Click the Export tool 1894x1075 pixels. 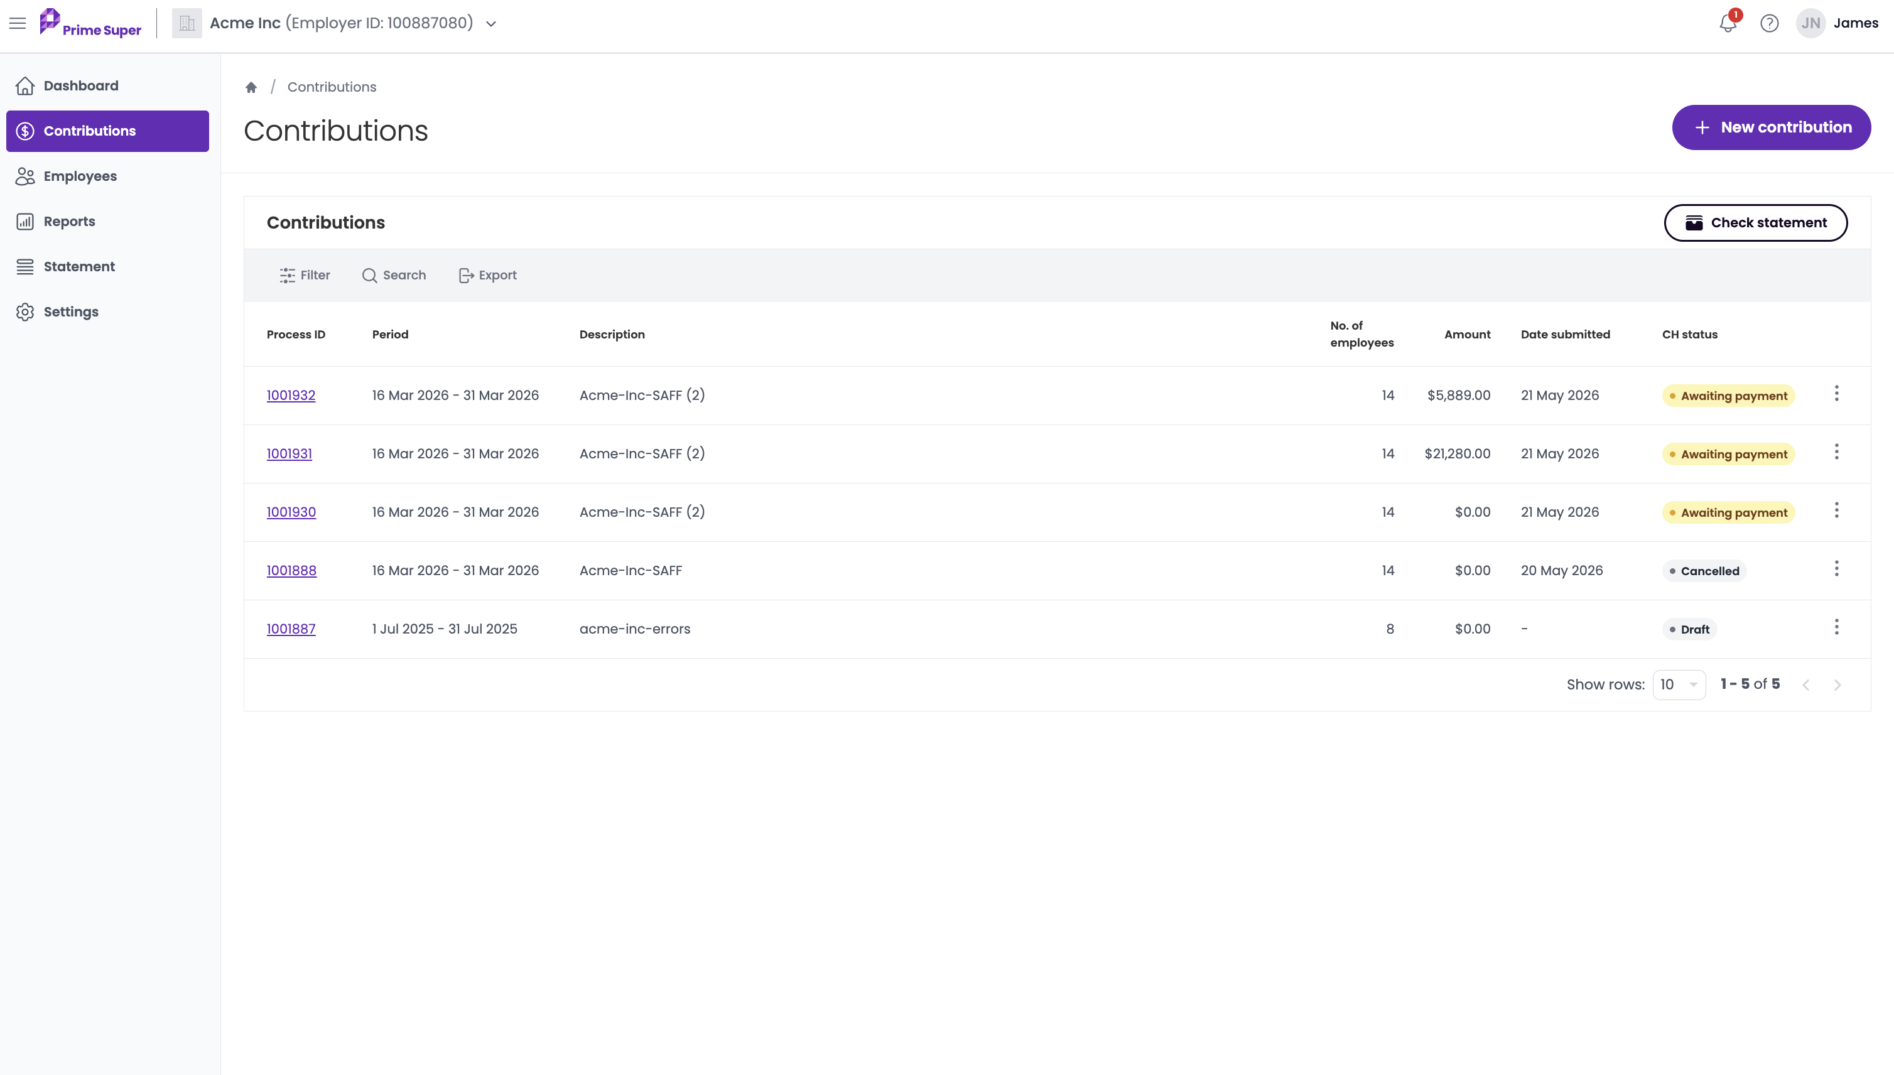487,274
